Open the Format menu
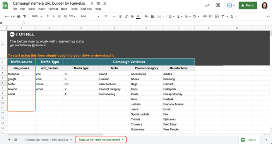This screenshot has height=144, width=272. coord(53,9)
